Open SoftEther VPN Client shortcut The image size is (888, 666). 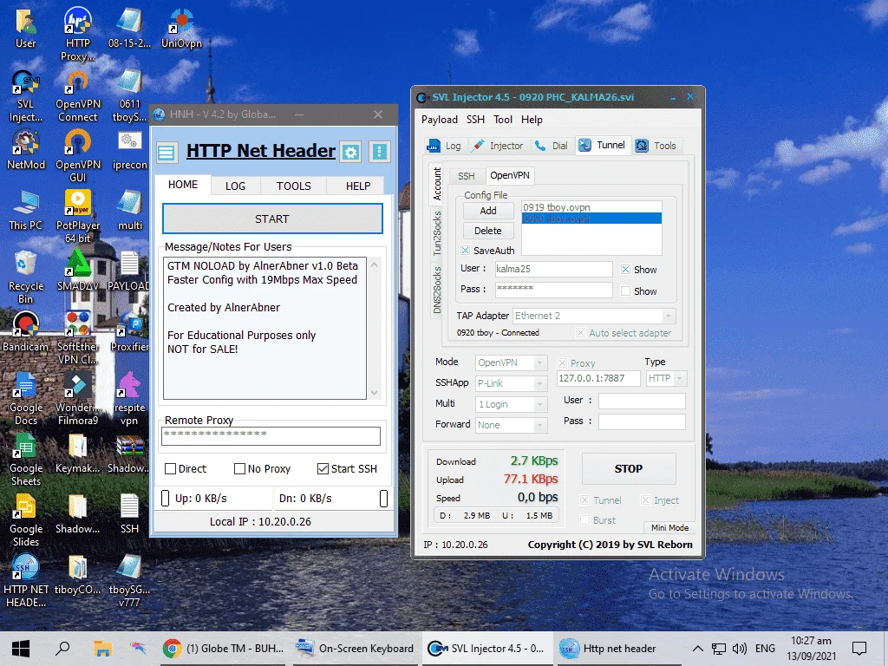tap(77, 338)
